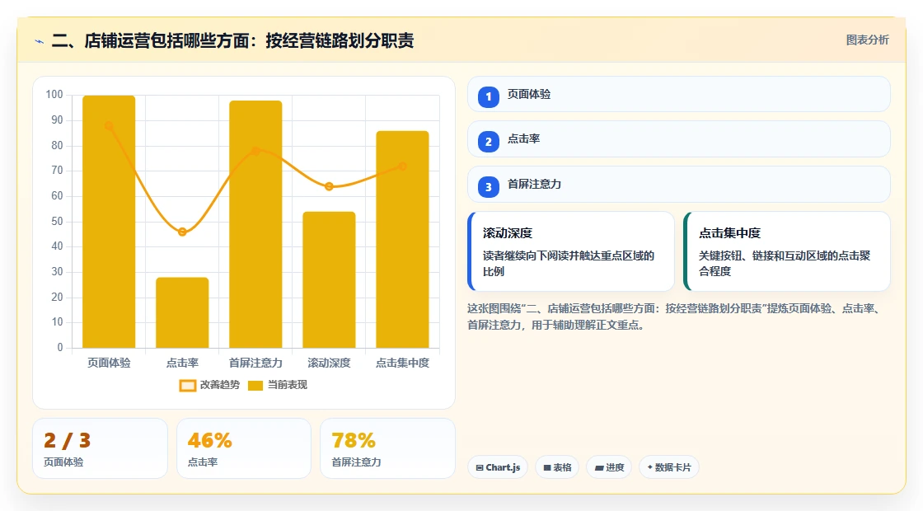Click the trend line point on 点击集中度 bar
This screenshot has height=511, width=923.
point(403,166)
